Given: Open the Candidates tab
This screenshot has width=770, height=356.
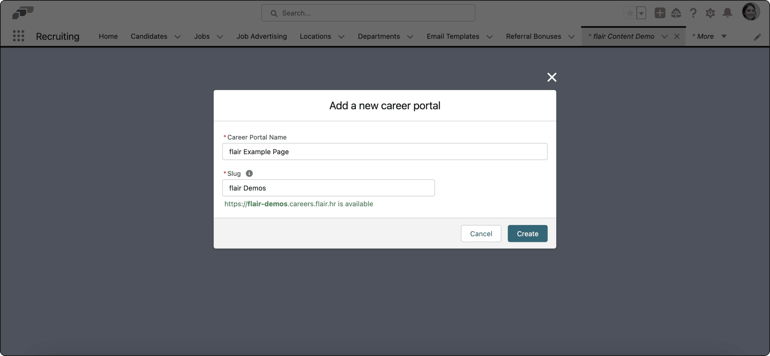Looking at the screenshot, I should tap(149, 36).
